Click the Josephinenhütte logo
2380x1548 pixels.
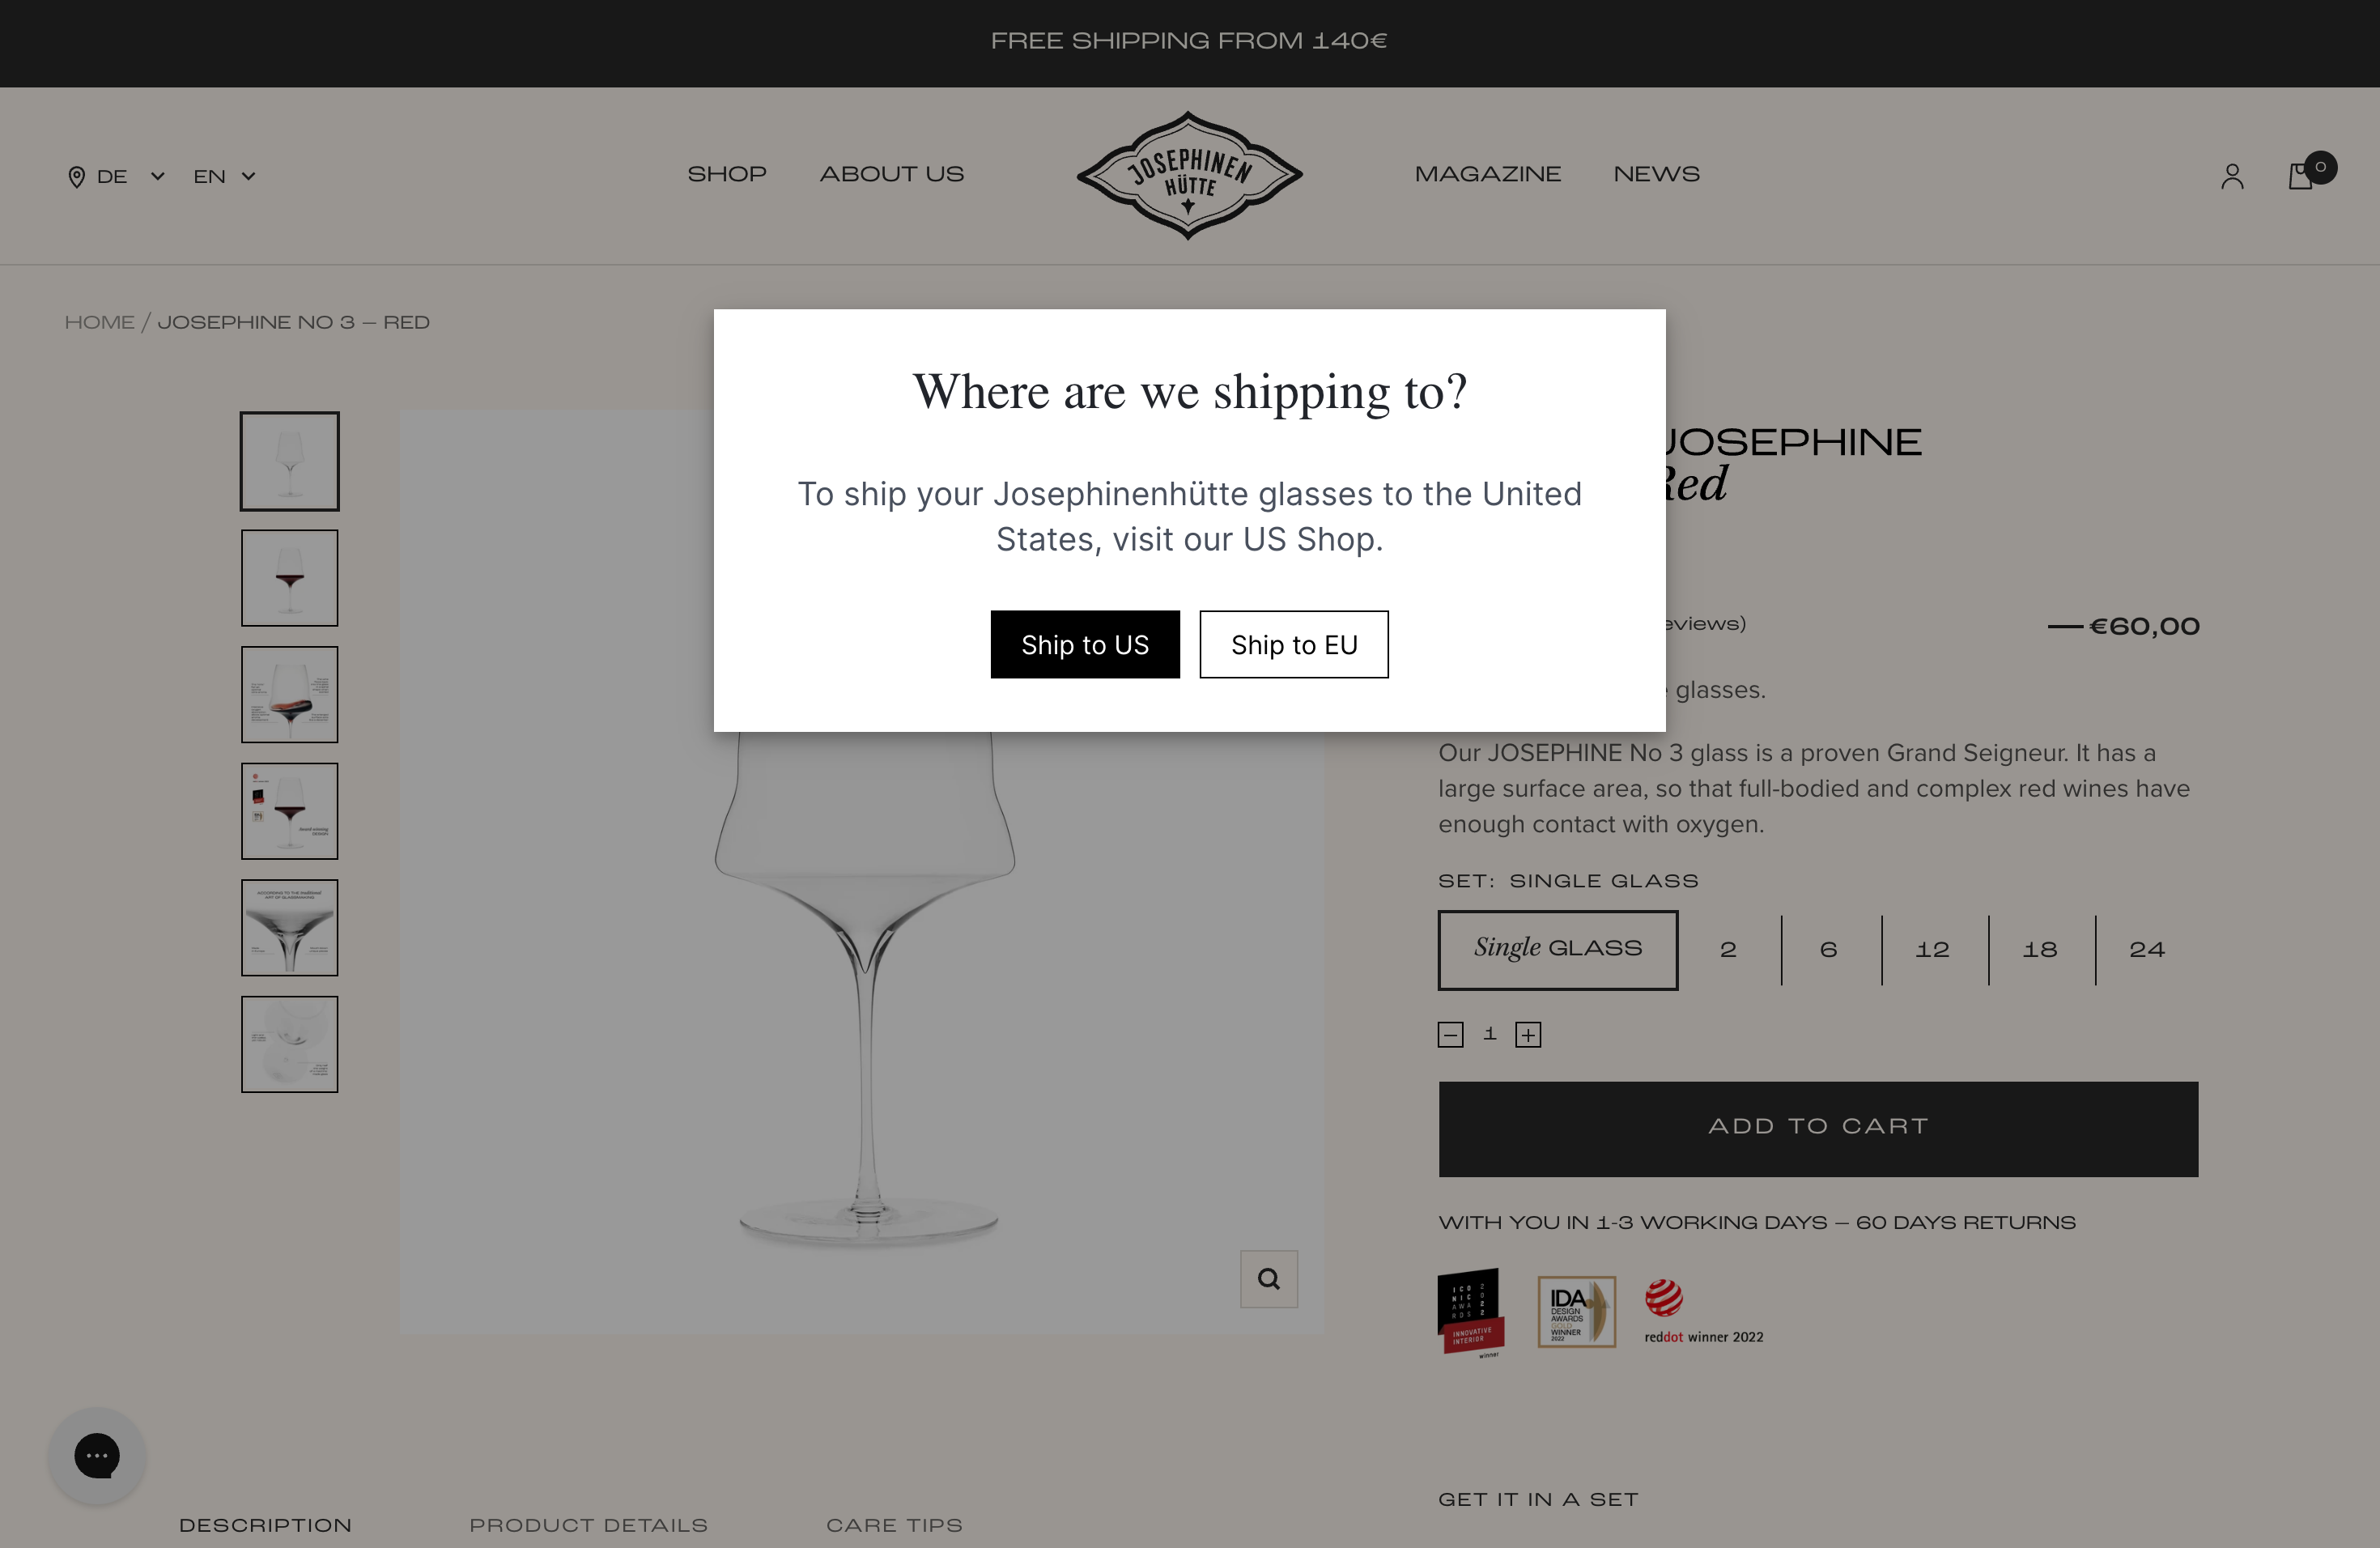[1188, 175]
